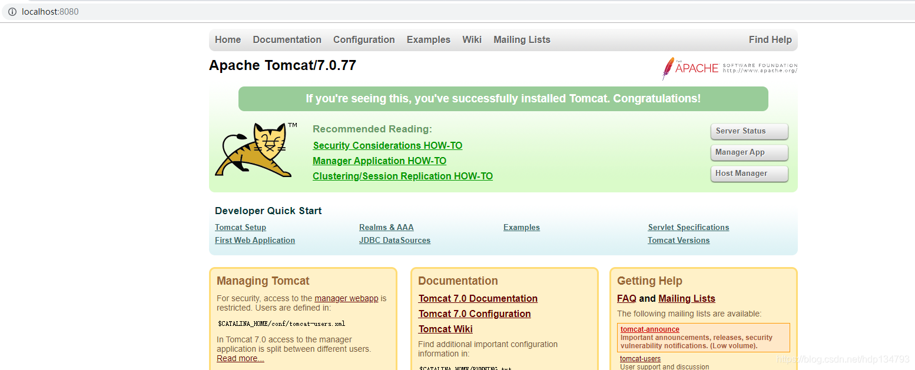Open JDBC DataSources link
Viewport: 915px width, 370px height.
[x=394, y=240]
